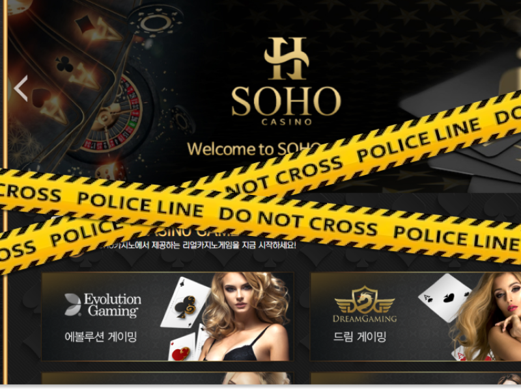Go to previous slide with left chevron arrow
The image size is (521, 390).
tap(21, 88)
